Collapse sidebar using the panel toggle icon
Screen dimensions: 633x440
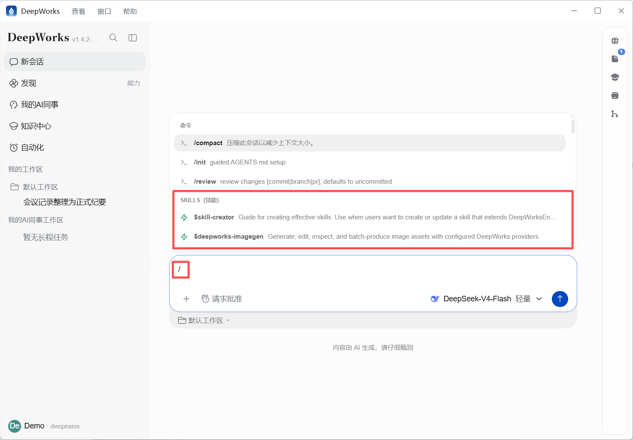tap(133, 38)
